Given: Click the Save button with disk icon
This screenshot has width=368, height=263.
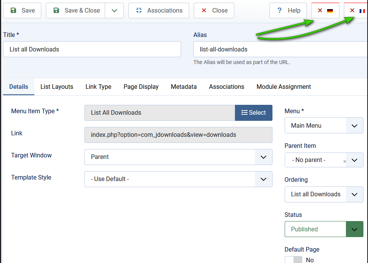Looking at the screenshot, I should click(x=22, y=11).
